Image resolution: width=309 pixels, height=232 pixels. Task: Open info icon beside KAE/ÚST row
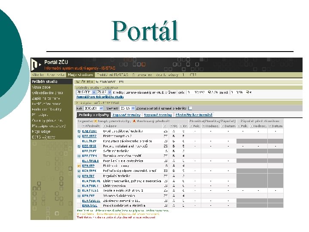79,131
